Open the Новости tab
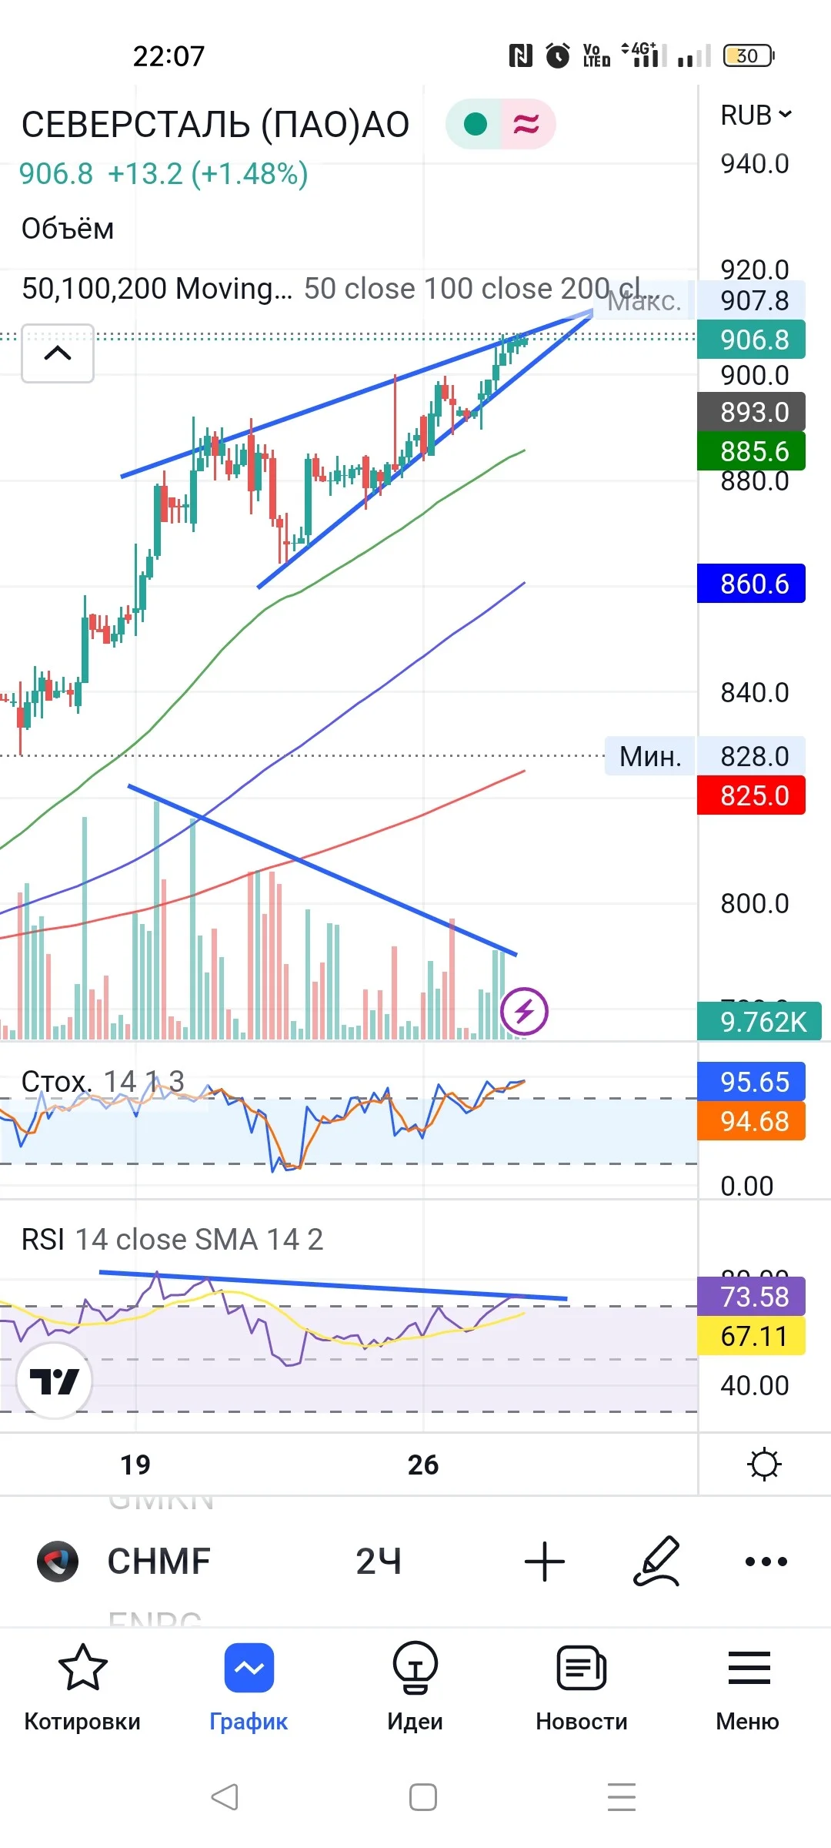This screenshot has width=831, height=1848. pyautogui.click(x=582, y=1688)
